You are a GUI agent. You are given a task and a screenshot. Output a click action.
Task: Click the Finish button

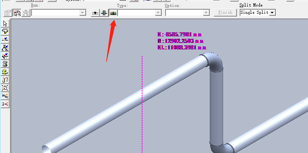coord(225,13)
